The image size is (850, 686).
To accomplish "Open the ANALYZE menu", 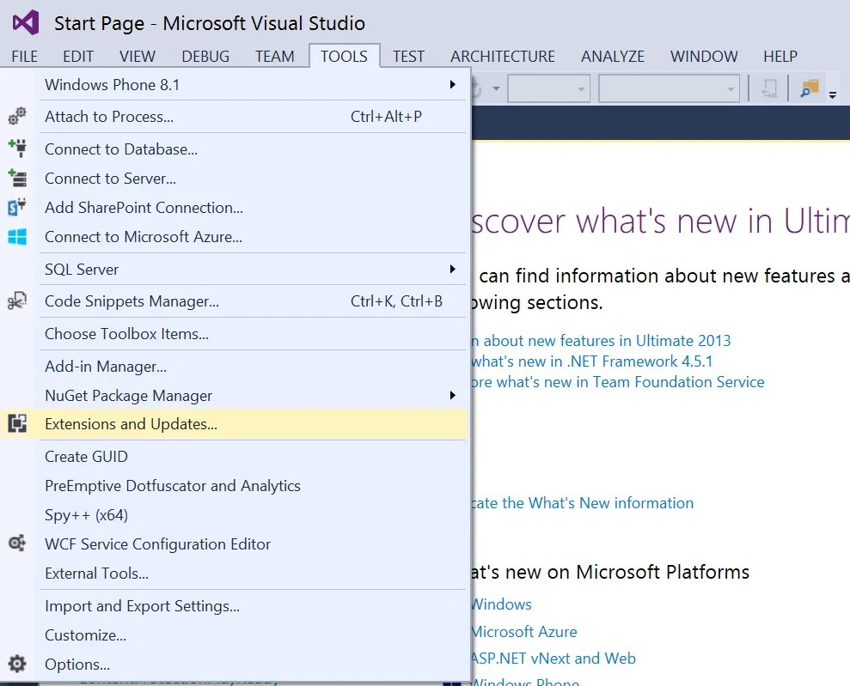I will pos(613,57).
